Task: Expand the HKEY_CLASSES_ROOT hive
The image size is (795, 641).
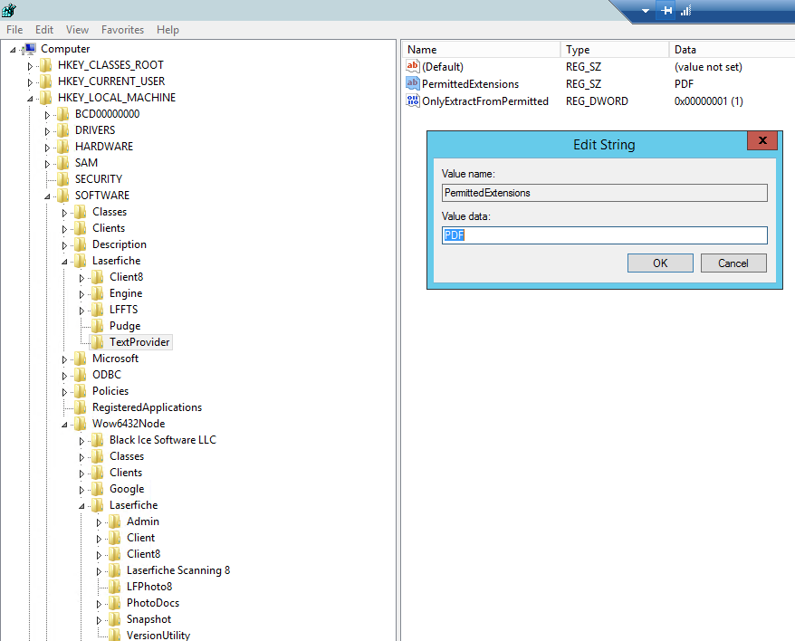Action: point(30,66)
